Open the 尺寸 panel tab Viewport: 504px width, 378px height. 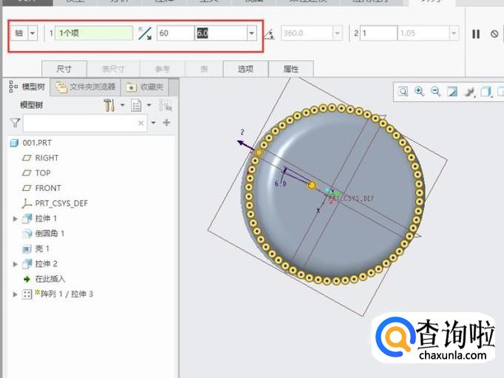click(x=64, y=69)
